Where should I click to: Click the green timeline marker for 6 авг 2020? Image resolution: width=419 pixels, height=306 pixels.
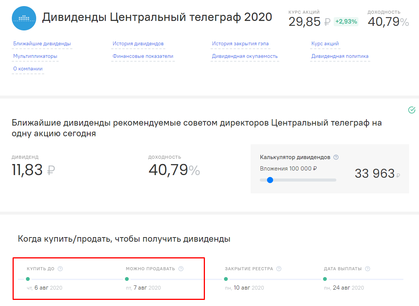tap(28, 279)
